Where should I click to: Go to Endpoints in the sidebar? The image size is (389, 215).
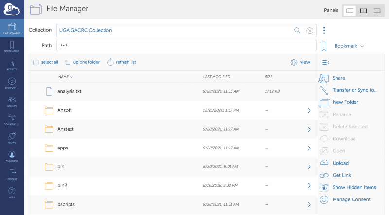(x=12, y=83)
